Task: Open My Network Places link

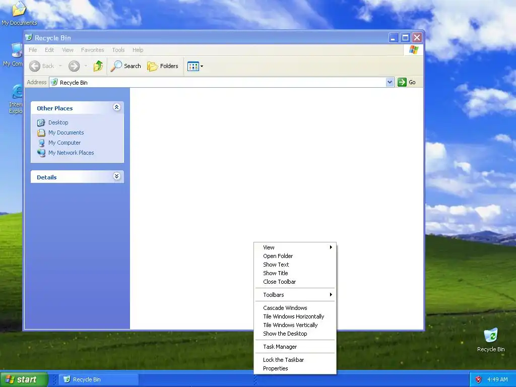Action: 71,153
